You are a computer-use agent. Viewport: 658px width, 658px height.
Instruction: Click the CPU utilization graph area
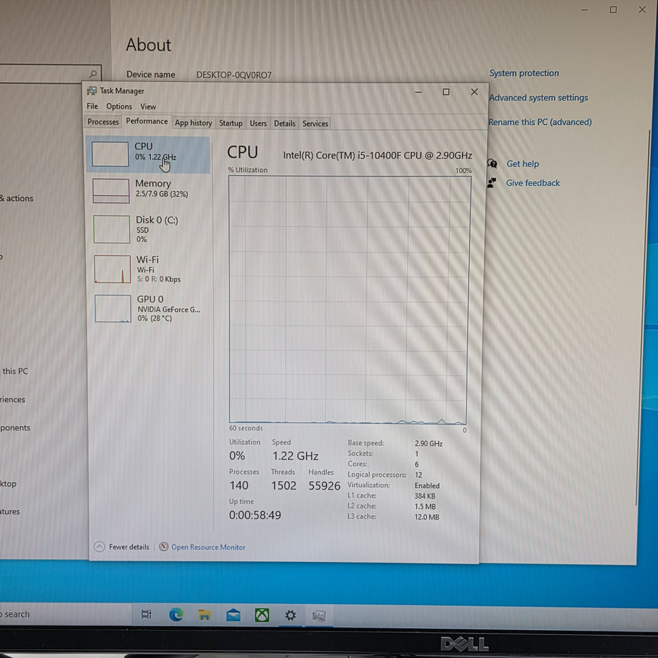[x=348, y=300]
